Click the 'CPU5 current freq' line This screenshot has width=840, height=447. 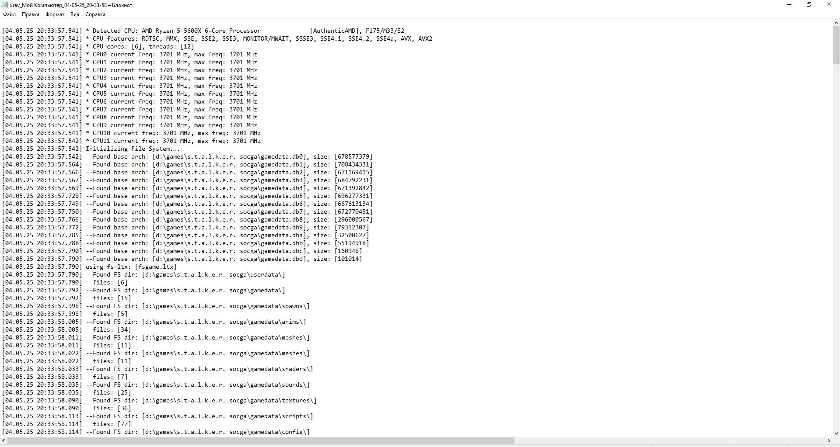130,94
